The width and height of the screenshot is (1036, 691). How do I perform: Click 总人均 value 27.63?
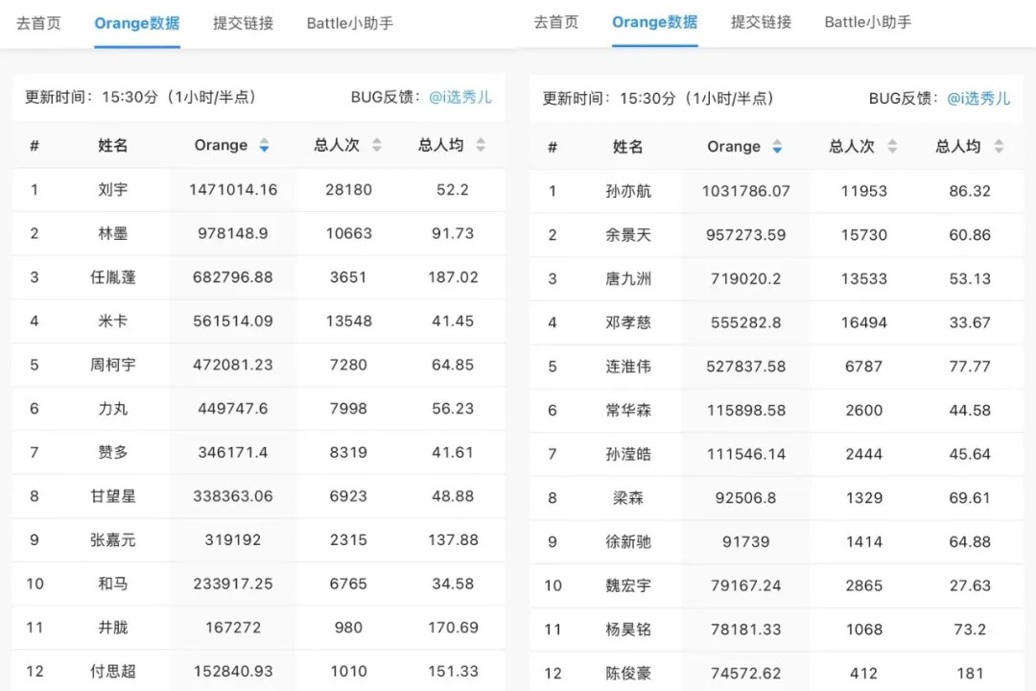coord(970,585)
